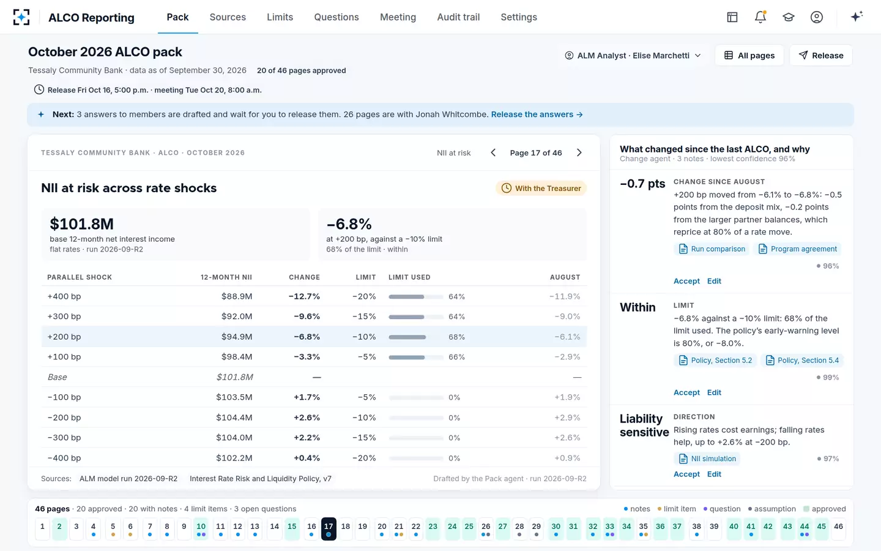881x551 pixels.
Task: Click the $101.8M base 12-month income card
Action: coord(176,234)
